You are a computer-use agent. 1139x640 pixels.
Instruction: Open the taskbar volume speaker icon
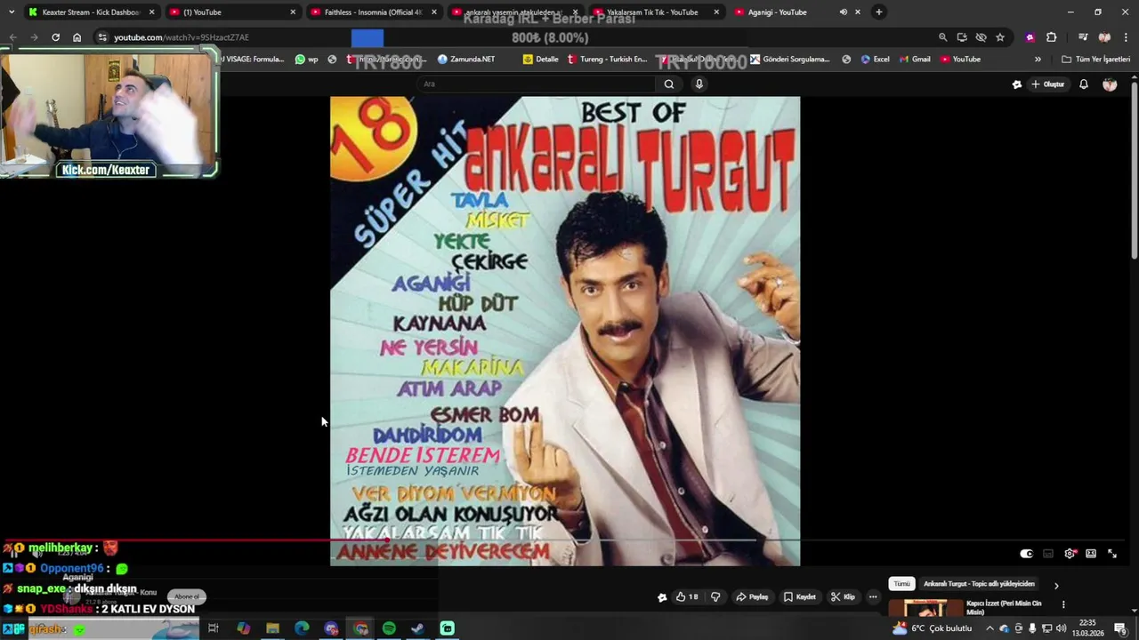click(x=1061, y=628)
